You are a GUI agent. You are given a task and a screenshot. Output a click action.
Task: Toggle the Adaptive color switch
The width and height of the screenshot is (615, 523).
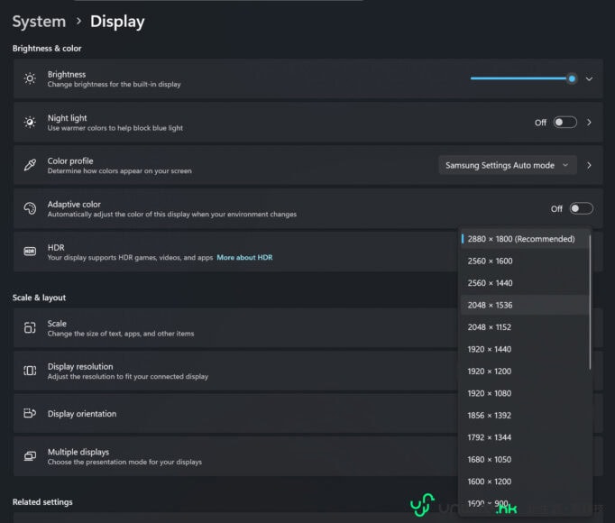tap(581, 208)
